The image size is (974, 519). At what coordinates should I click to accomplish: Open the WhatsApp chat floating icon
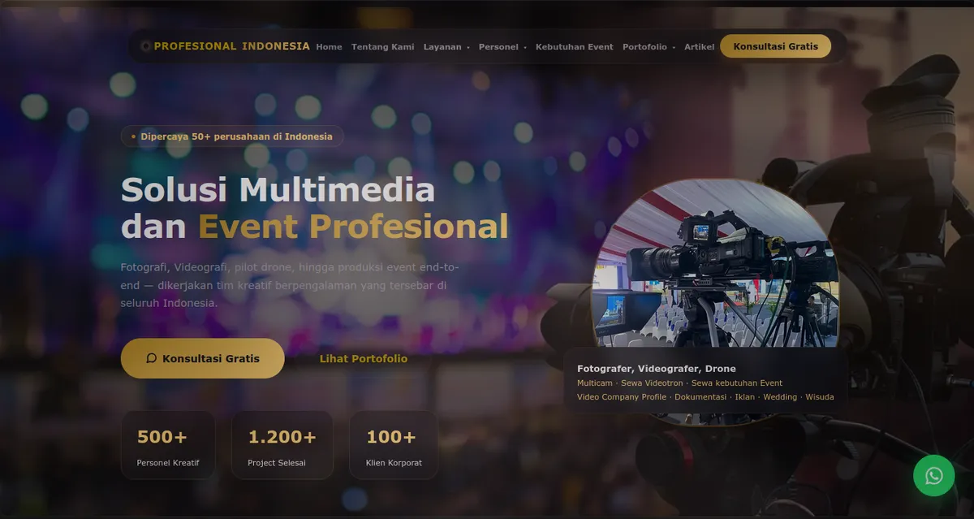coord(933,475)
